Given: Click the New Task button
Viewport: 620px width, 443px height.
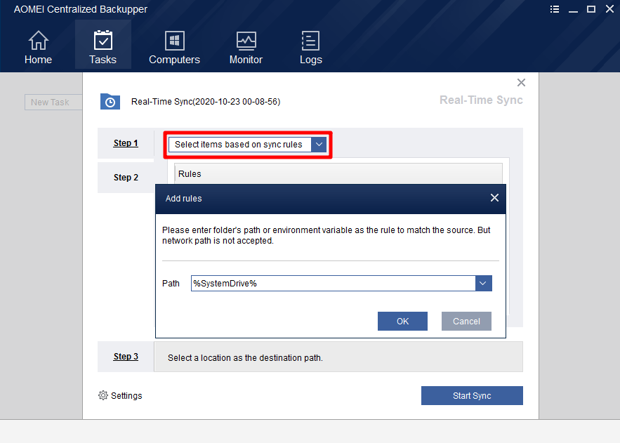Looking at the screenshot, I should [53, 102].
